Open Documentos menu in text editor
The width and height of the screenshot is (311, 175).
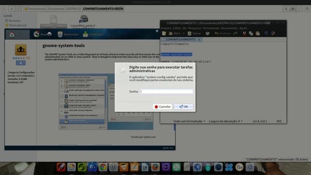229,28
